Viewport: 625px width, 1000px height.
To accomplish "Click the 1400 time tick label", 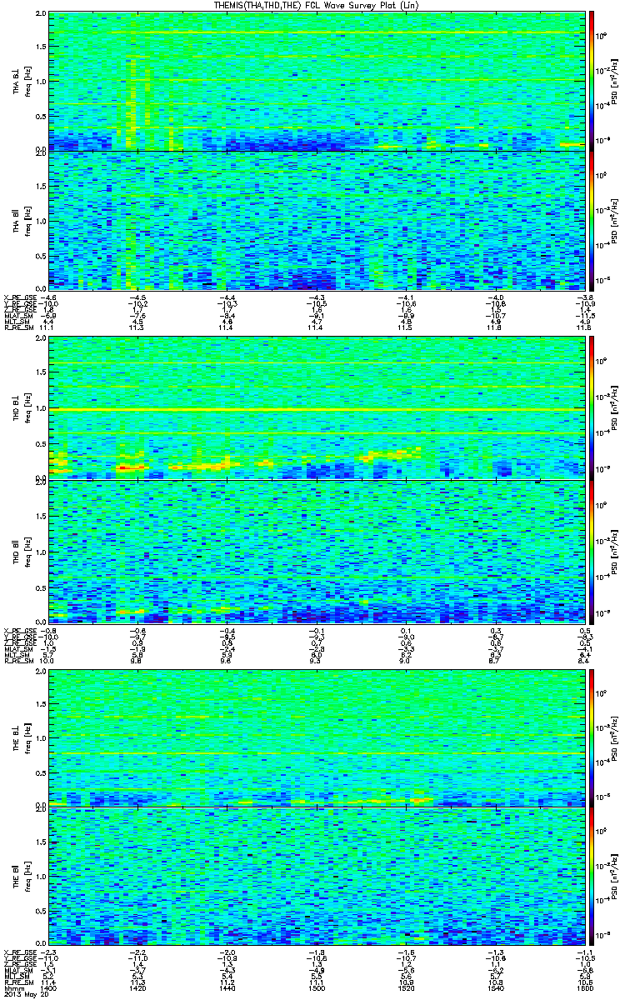I will tap(49, 987).
